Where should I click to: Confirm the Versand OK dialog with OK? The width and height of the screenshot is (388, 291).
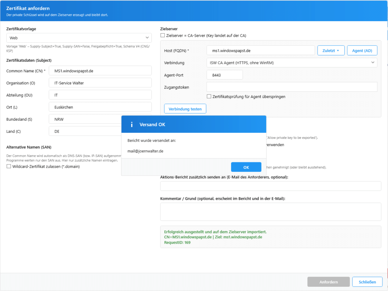pos(246,167)
